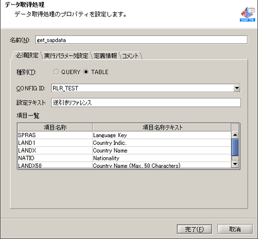Select the SPRAS row in the table
258x239 pixels.
tap(124, 135)
